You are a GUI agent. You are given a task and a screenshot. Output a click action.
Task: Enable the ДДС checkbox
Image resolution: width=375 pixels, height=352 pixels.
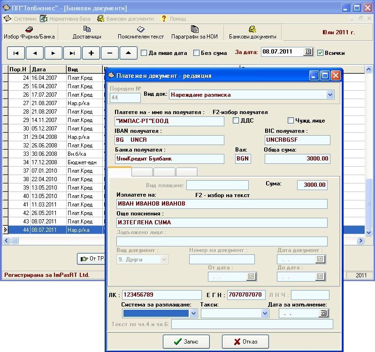(x=236, y=120)
